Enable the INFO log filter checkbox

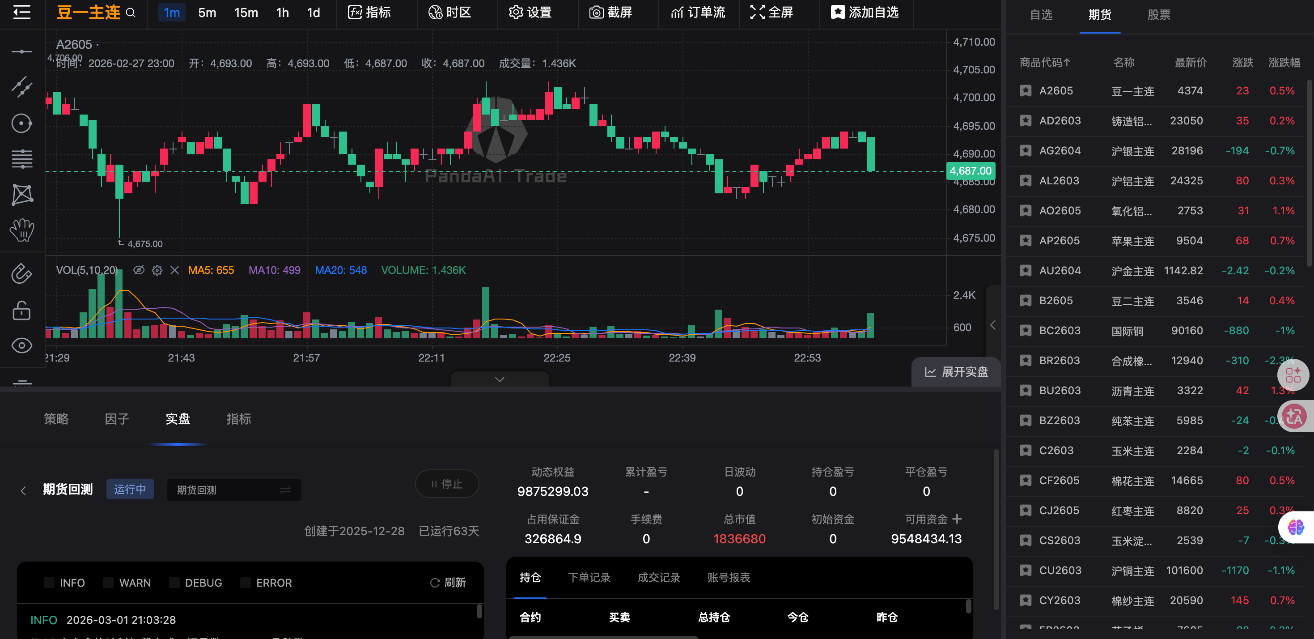pos(49,583)
